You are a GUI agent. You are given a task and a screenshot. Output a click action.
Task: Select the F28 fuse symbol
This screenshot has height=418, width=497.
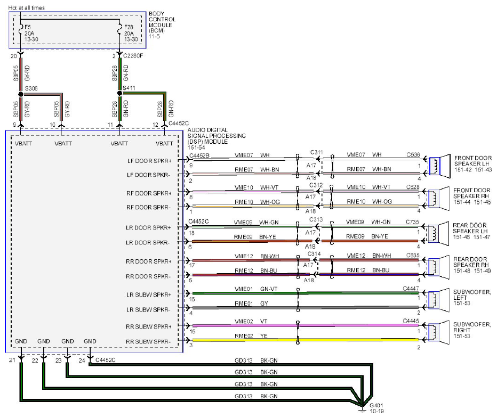tap(119, 30)
